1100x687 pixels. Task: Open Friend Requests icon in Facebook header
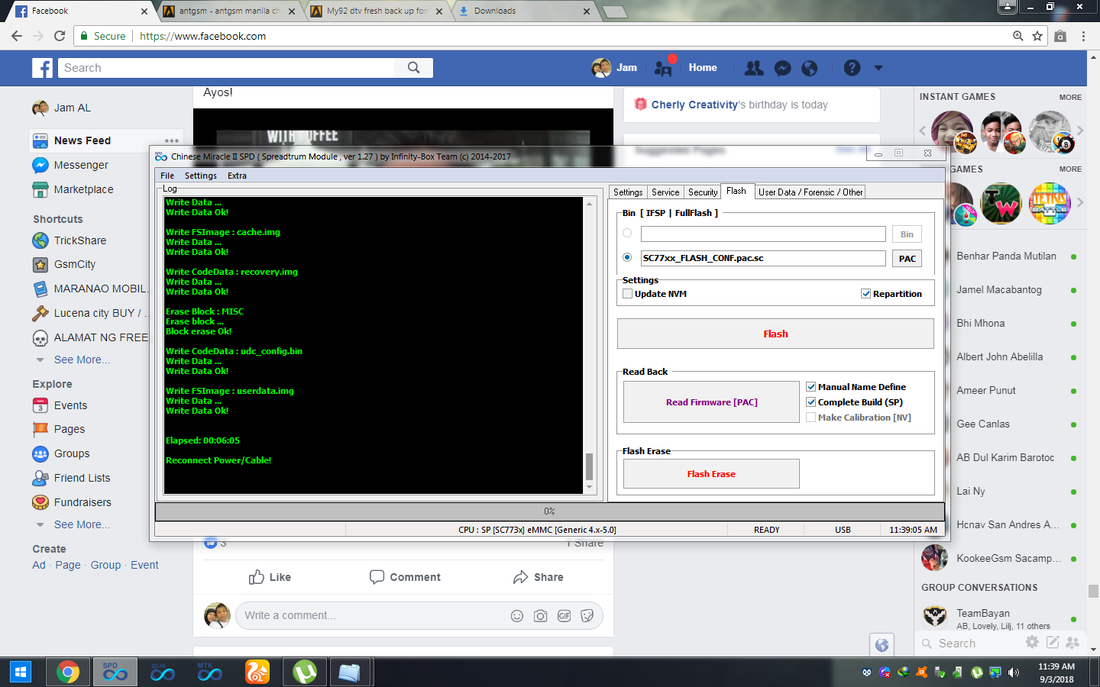[x=754, y=68]
